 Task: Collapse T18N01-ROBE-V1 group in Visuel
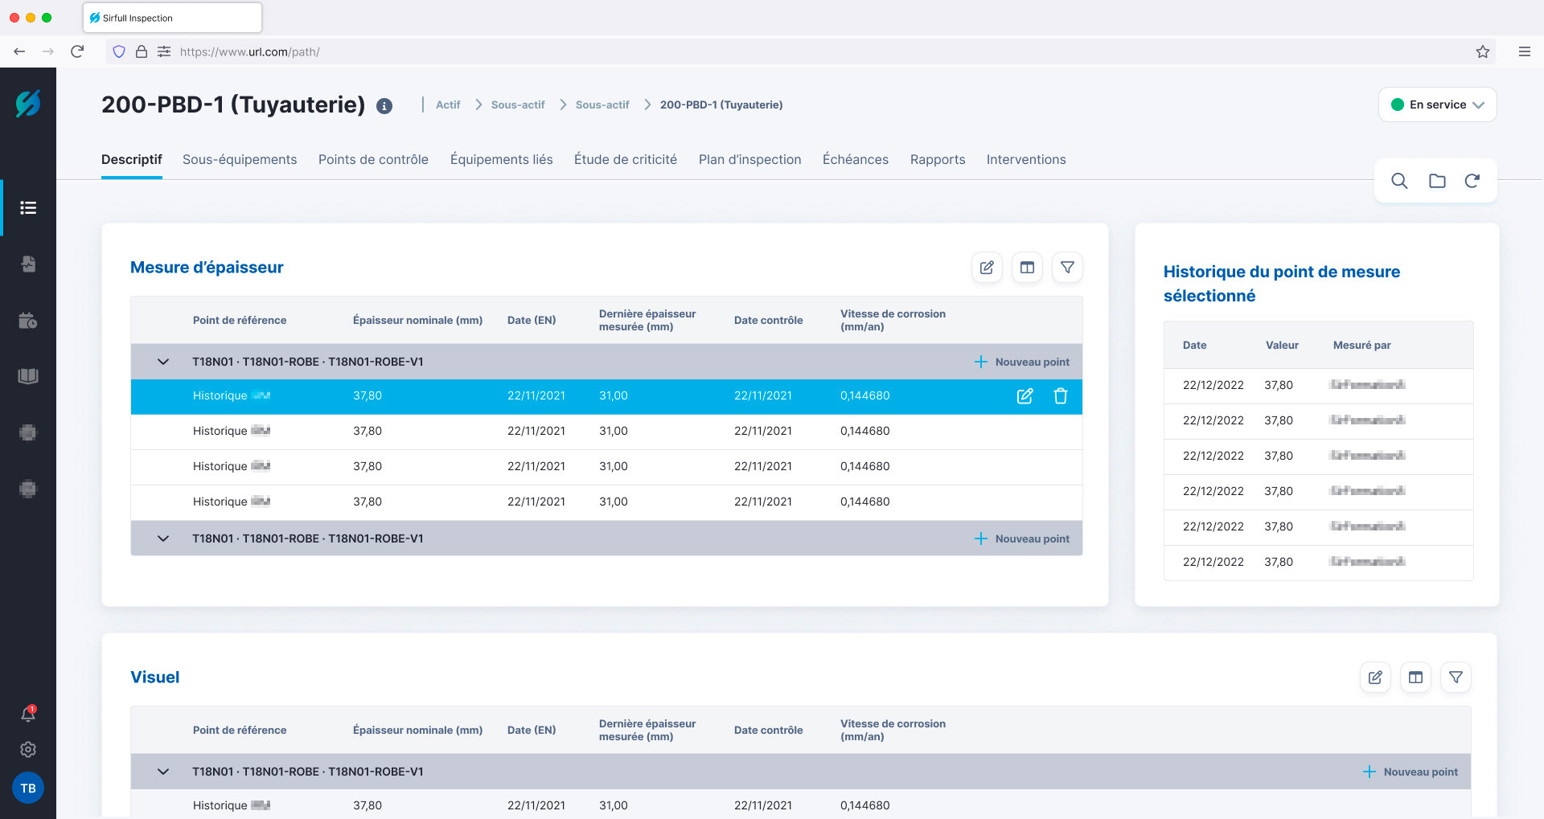163,772
